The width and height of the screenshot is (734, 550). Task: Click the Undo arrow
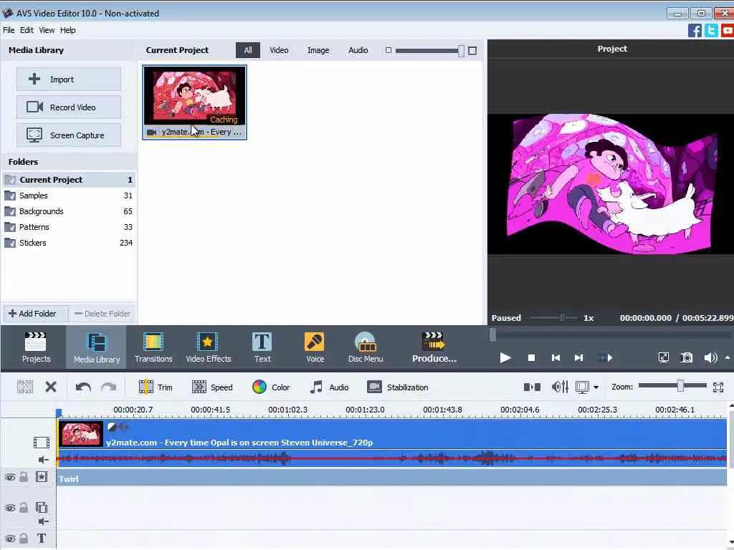[83, 387]
